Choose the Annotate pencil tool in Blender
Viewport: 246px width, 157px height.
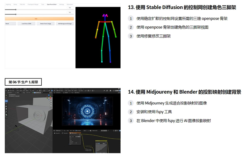click(6, 112)
